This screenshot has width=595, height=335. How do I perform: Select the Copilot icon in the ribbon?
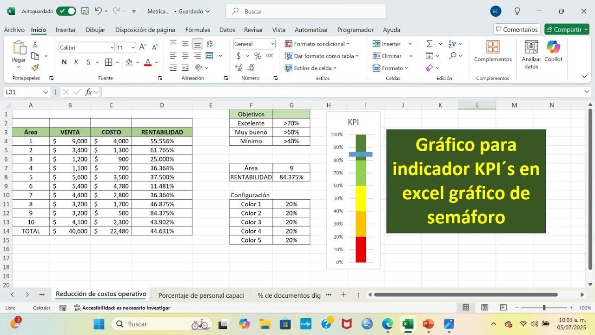click(x=553, y=52)
